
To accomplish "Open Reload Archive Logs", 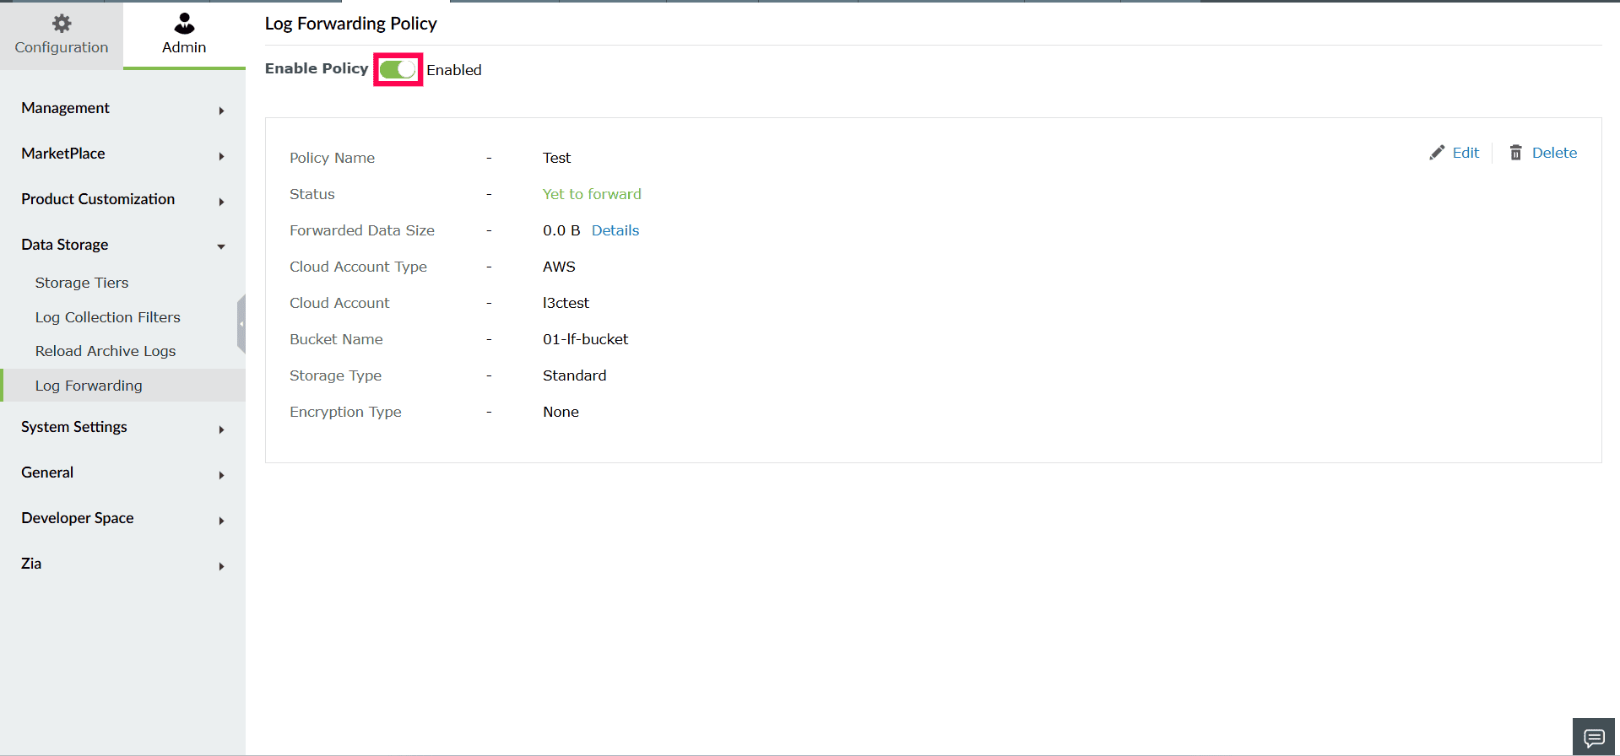I will (106, 351).
